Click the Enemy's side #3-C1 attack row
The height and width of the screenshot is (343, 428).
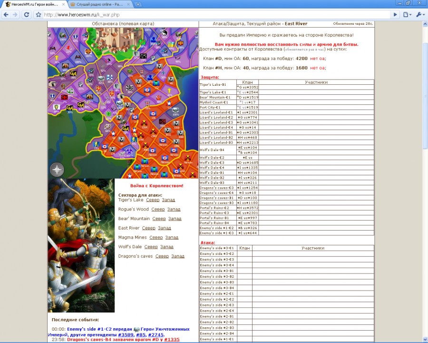[x=287, y=248]
